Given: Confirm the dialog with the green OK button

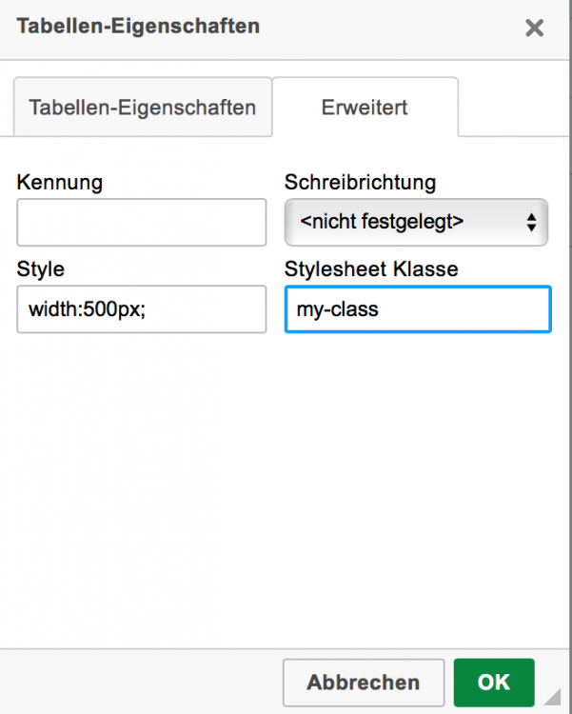Looking at the screenshot, I should pos(494,683).
